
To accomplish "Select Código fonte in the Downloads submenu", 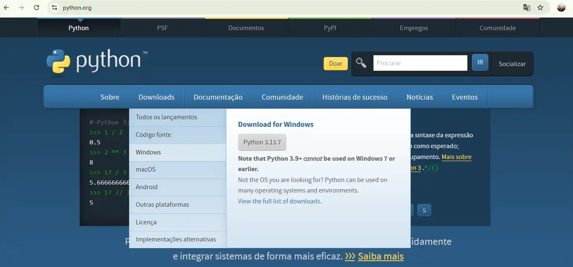I will 178,135.
